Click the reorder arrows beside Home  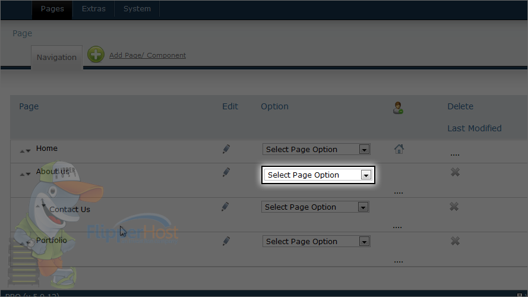click(25, 151)
